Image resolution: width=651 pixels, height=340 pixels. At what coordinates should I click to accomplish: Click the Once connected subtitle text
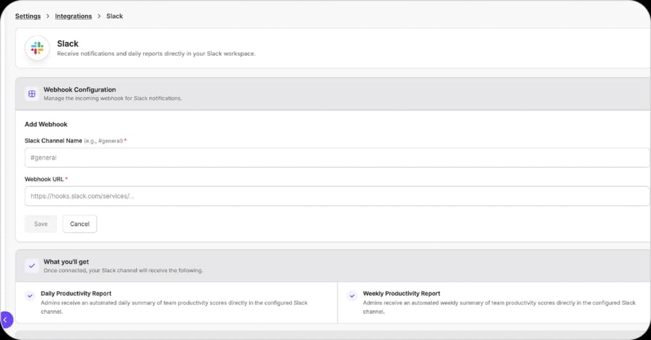123,270
